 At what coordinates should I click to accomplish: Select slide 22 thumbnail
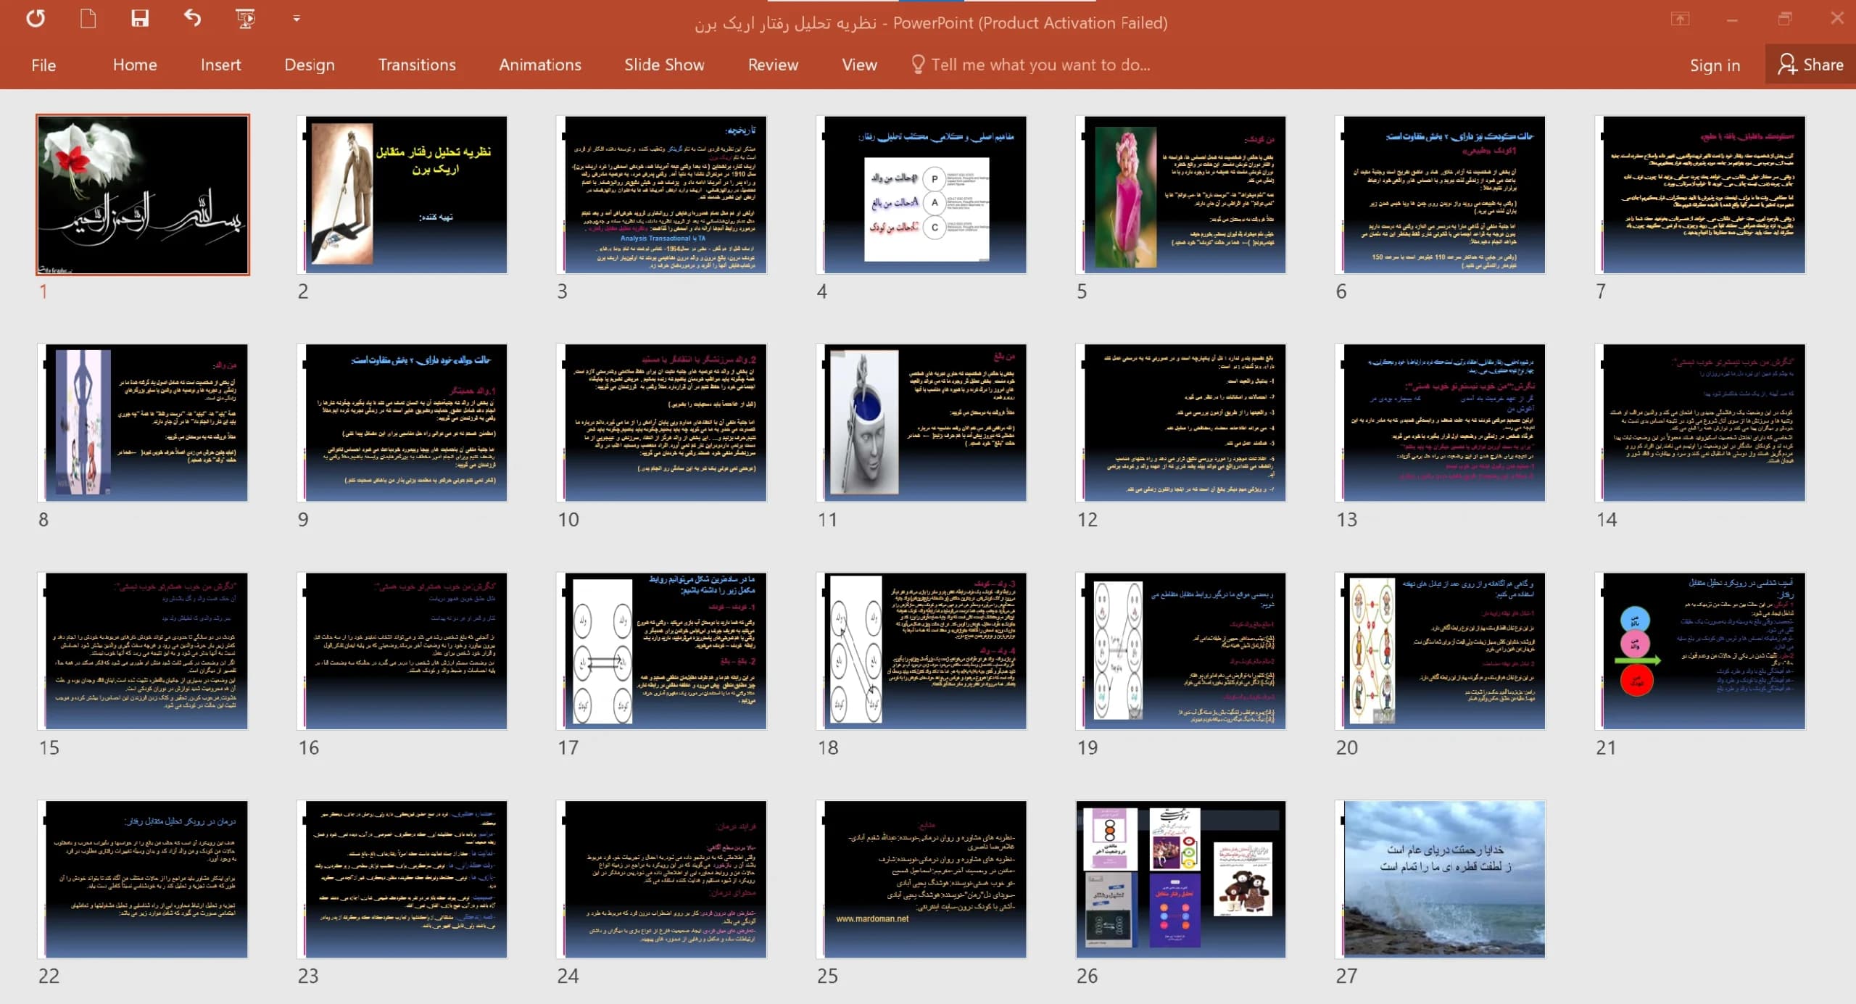143,879
